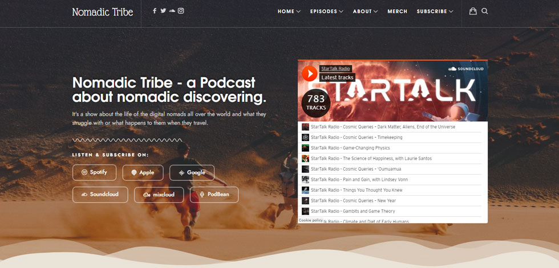Image resolution: width=559 pixels, height=268 pixels.
Task: Expand the Subscribe menu dropdown
Action: coord(435,11)
